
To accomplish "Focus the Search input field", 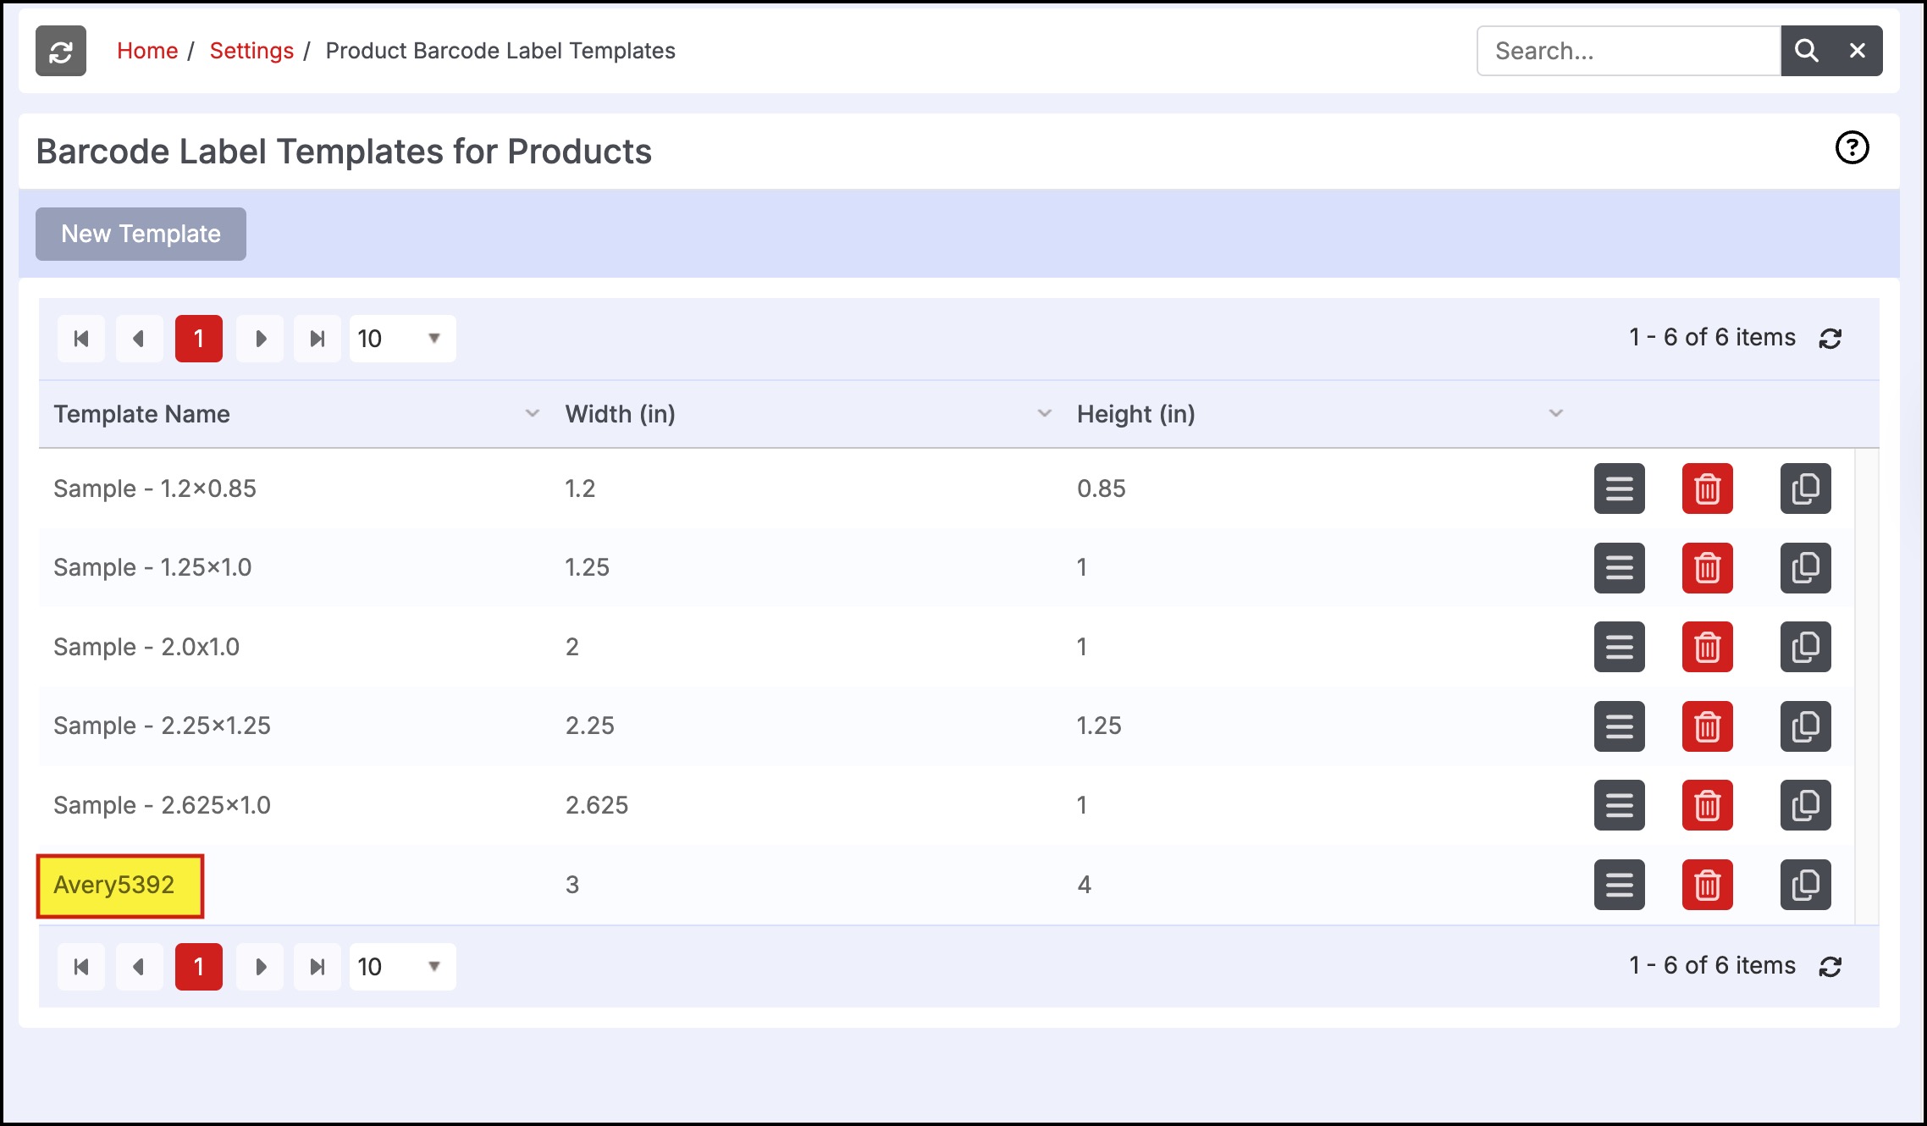I will coord(1629,51).
